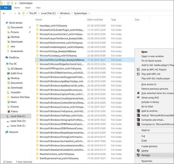
Task: Open the Include in library submenu
Action: [150, 102]
